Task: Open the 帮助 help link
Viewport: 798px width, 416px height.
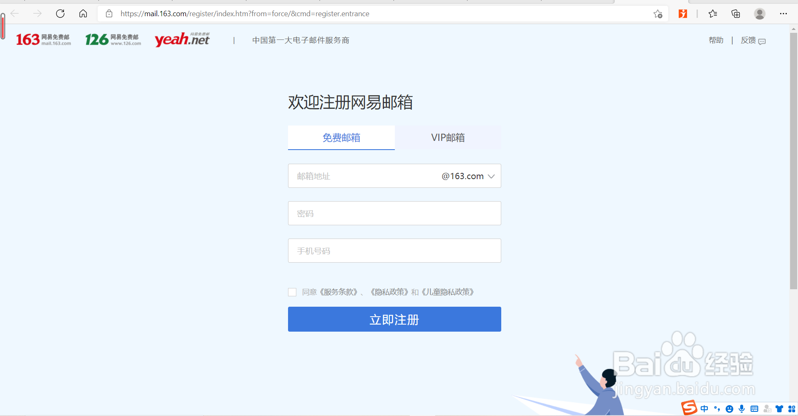Action: click(716, 40)
